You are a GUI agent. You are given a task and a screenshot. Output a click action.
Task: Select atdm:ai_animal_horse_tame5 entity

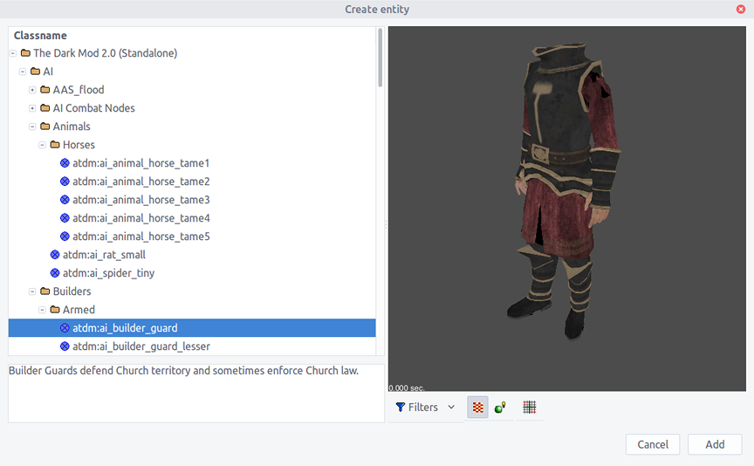pos(141,236)
